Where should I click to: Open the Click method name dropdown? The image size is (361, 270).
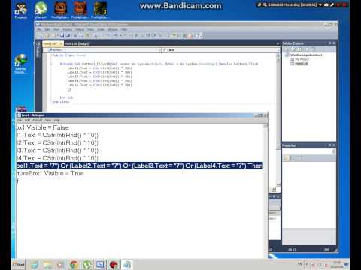220,50
